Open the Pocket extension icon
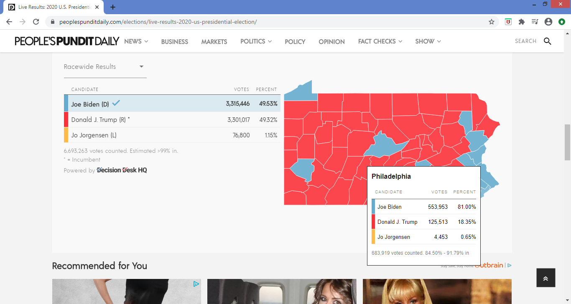Image resolution: width=571 pixels, height=304 pixels. pyautogui.click(x=508, y=22)
